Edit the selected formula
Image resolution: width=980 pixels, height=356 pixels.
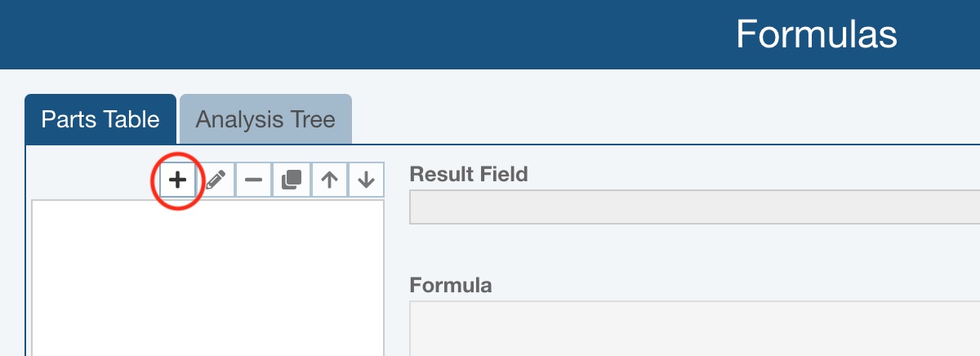[216, 180]
